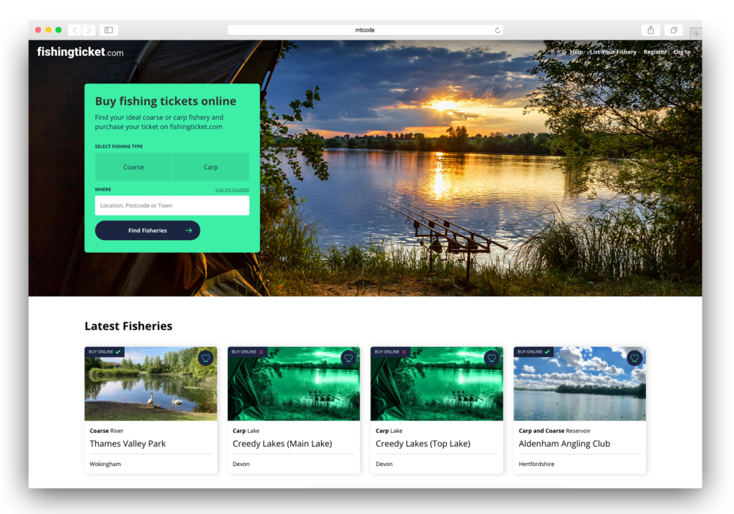Viewport: 734px width, 514px height.
Task: Toggle the Buy Online X badge on Creedy Lakes (Main Lake)
Action: (247, 352)
